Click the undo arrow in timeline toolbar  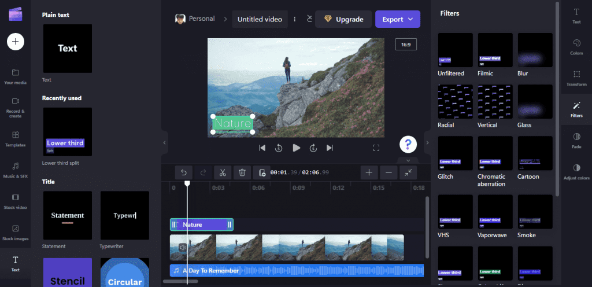pyautogui.click(x=184, y=172)
